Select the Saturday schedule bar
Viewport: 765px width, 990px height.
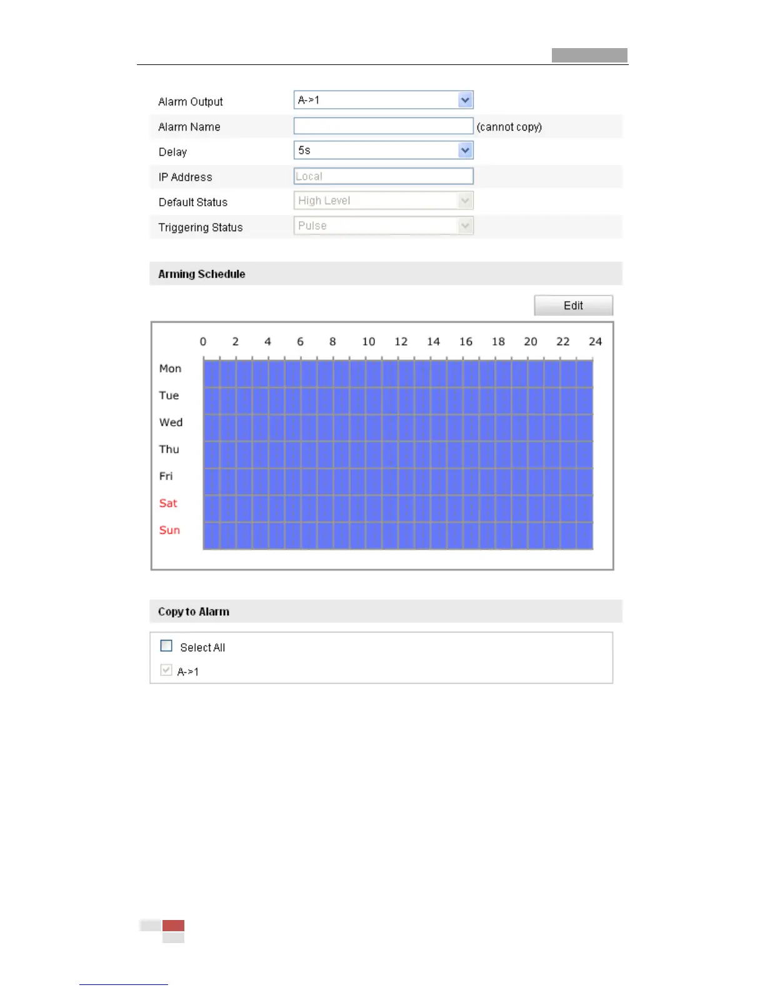tap(397, 508)
